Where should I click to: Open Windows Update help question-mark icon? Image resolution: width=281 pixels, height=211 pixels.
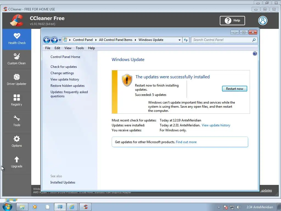(255, 54)
